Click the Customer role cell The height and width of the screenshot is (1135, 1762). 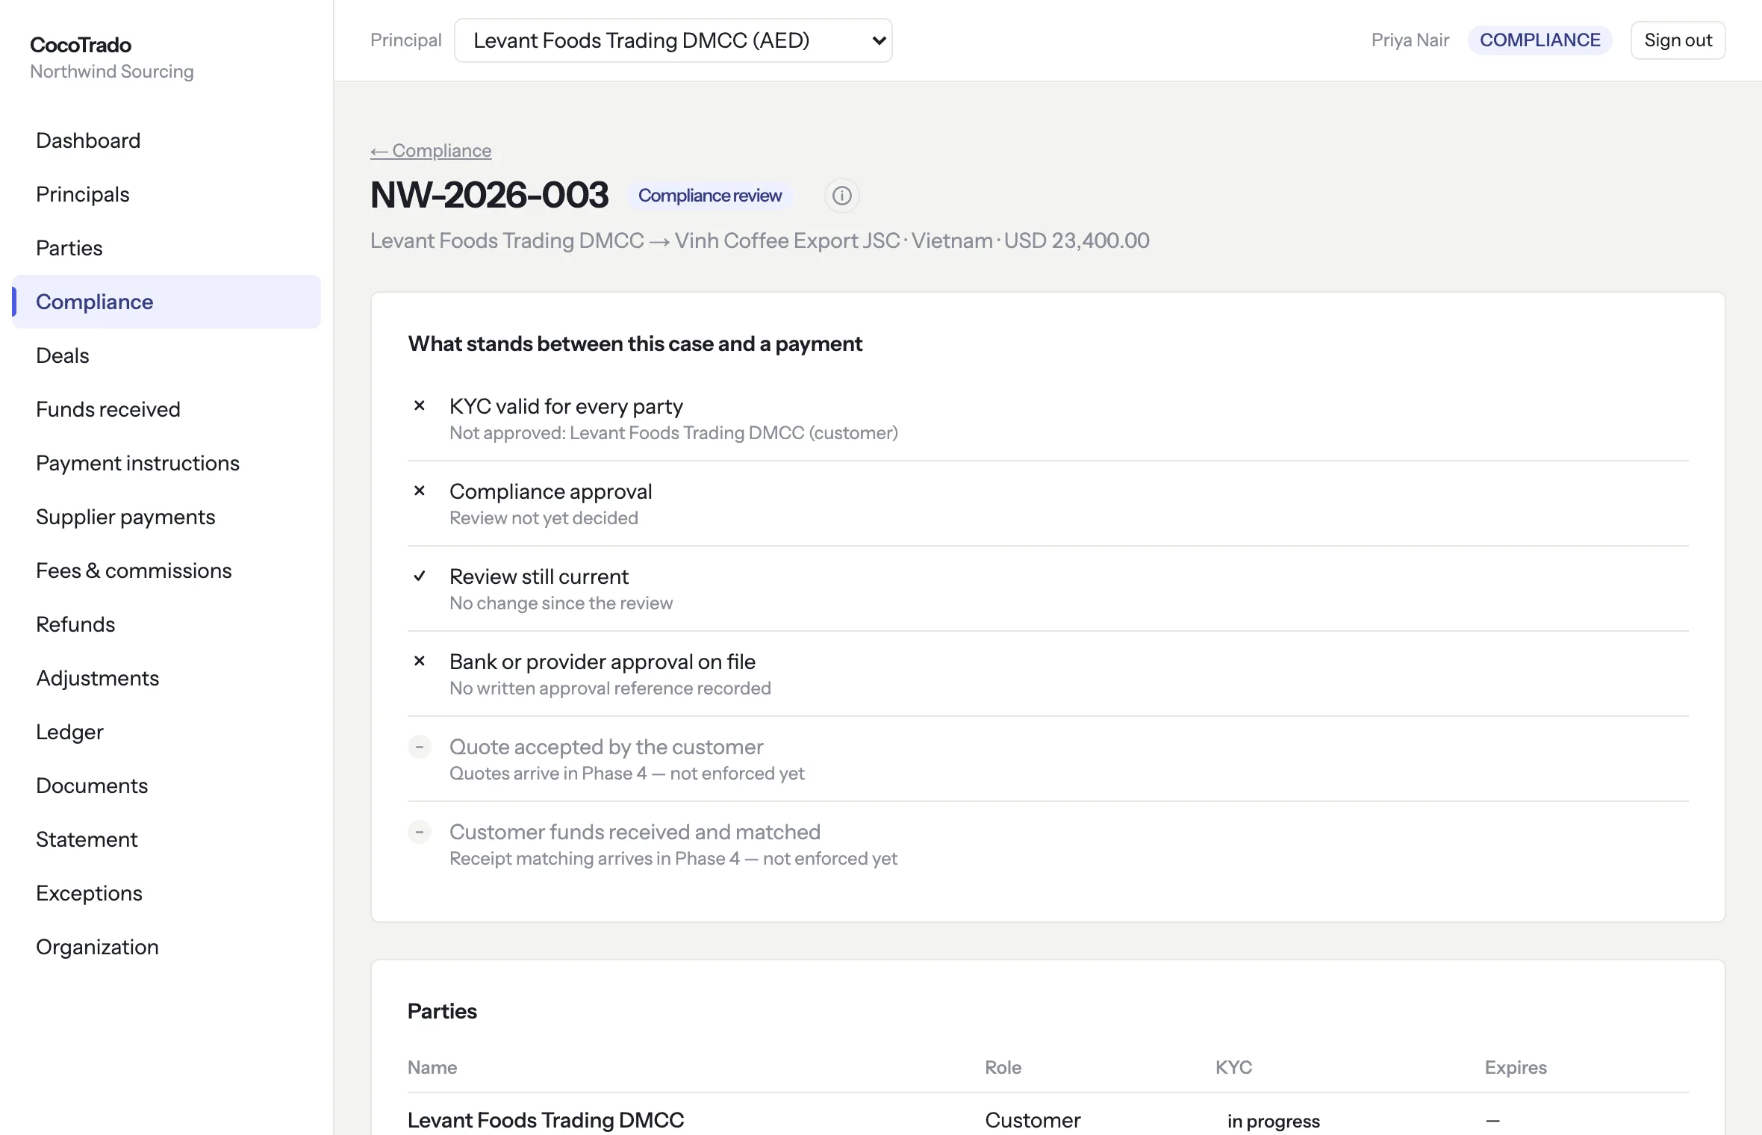pyautogui.click(x=1033, y=1120)
